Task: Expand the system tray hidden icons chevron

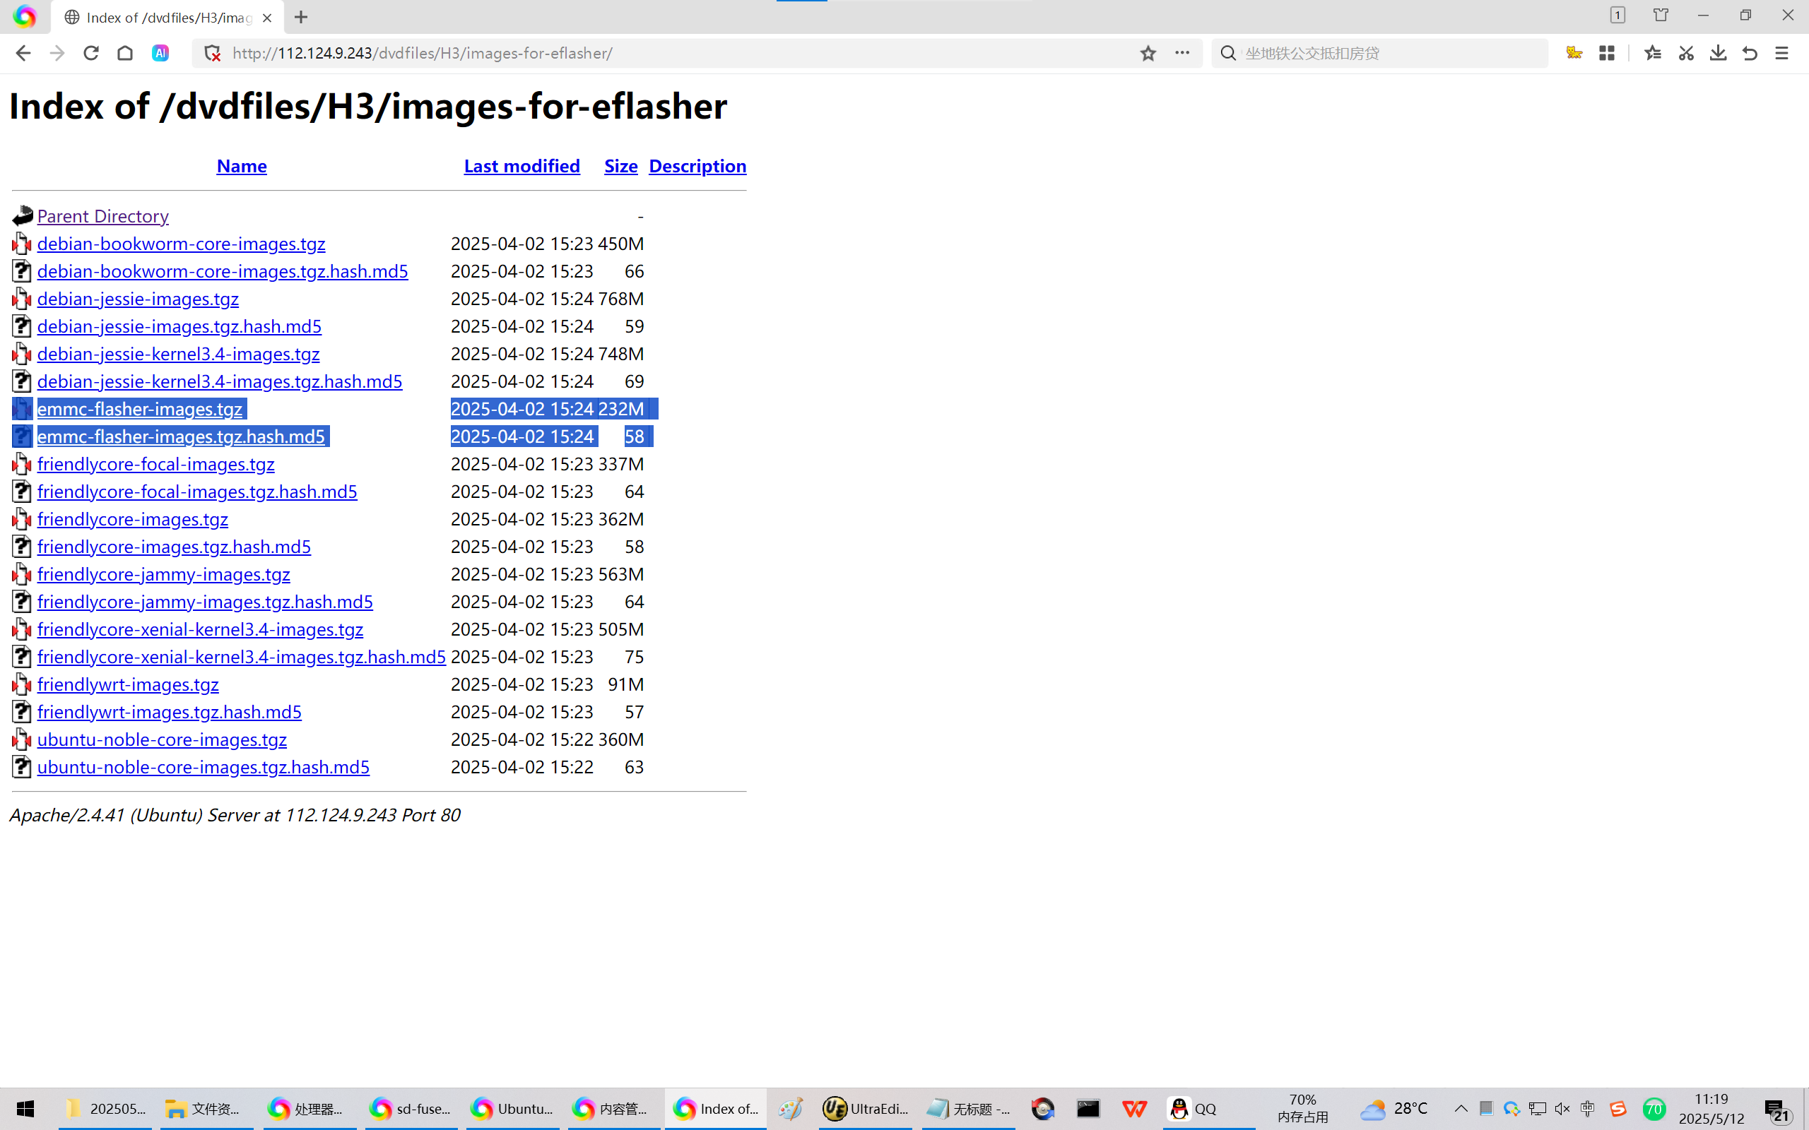Action: coord(1460,1107)
